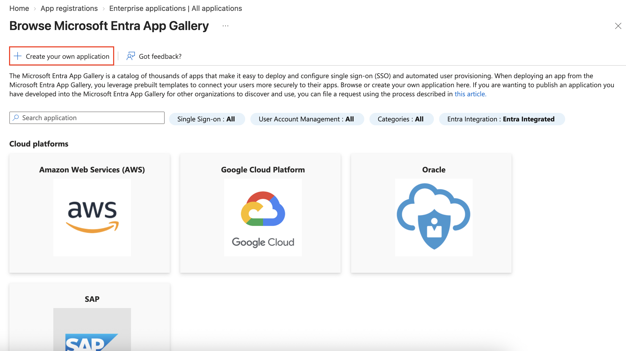Go to Home in the breadcrumb
This screenshot has width=626, height=351.
(19, 8)
